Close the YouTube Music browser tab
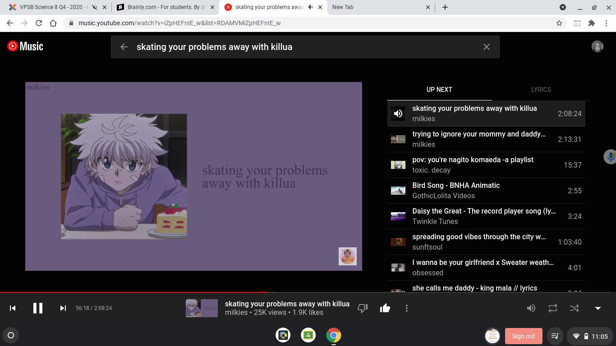 (x=320, y=7)
